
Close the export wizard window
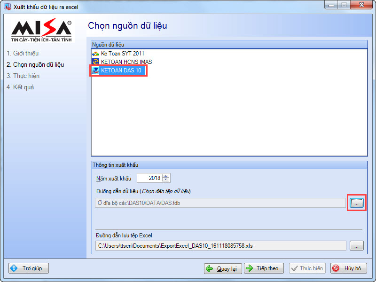361,5
